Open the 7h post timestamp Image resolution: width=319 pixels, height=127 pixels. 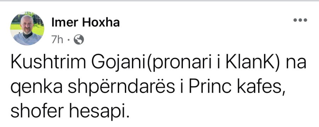click(x=57, y=40)
